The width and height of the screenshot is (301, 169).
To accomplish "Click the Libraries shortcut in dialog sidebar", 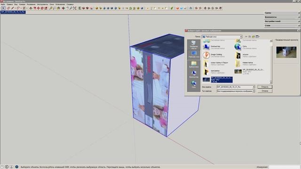I will [x=194, y=64].
